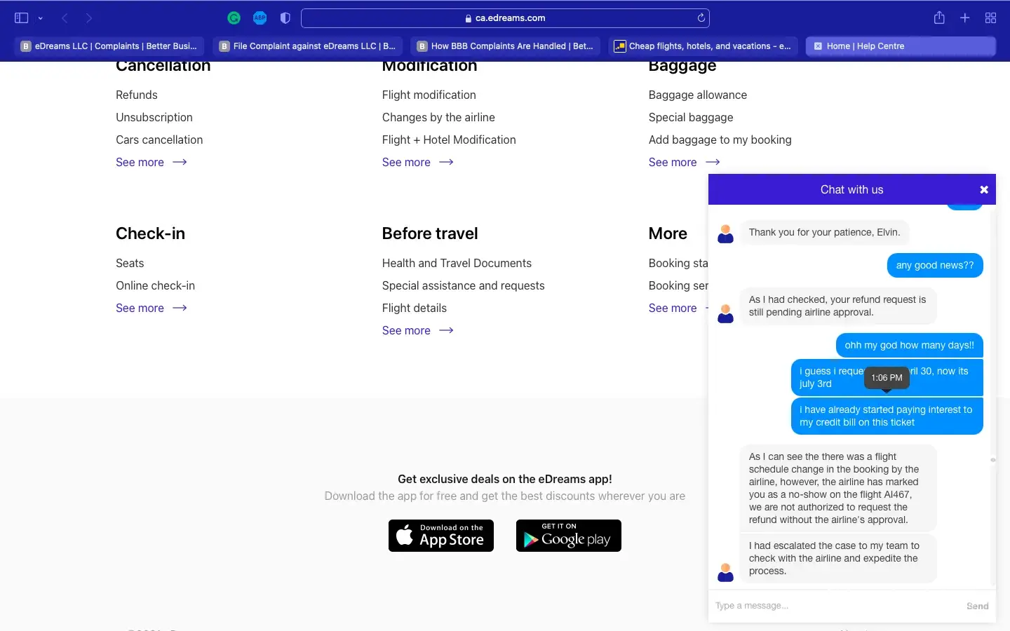Click See more under Cancellation
1010x631 pixels.
tap(151, 162)
